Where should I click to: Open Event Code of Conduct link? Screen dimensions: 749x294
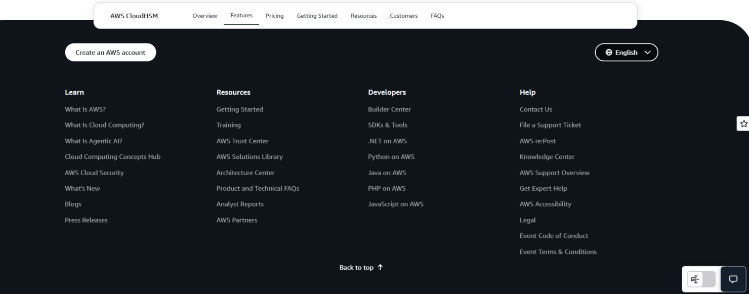click(x=554, y=236)
